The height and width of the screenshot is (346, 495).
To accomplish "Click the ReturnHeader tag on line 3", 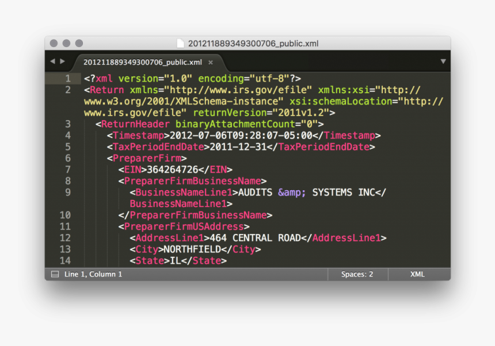I will coord(135,124).
